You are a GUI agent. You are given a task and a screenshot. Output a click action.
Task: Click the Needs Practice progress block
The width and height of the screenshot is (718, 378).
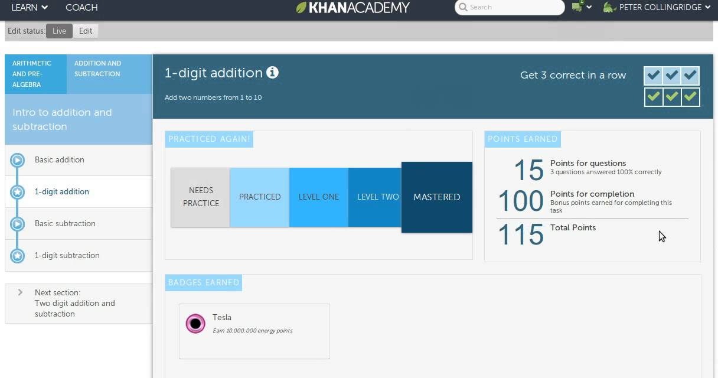(x=200, y=197)
